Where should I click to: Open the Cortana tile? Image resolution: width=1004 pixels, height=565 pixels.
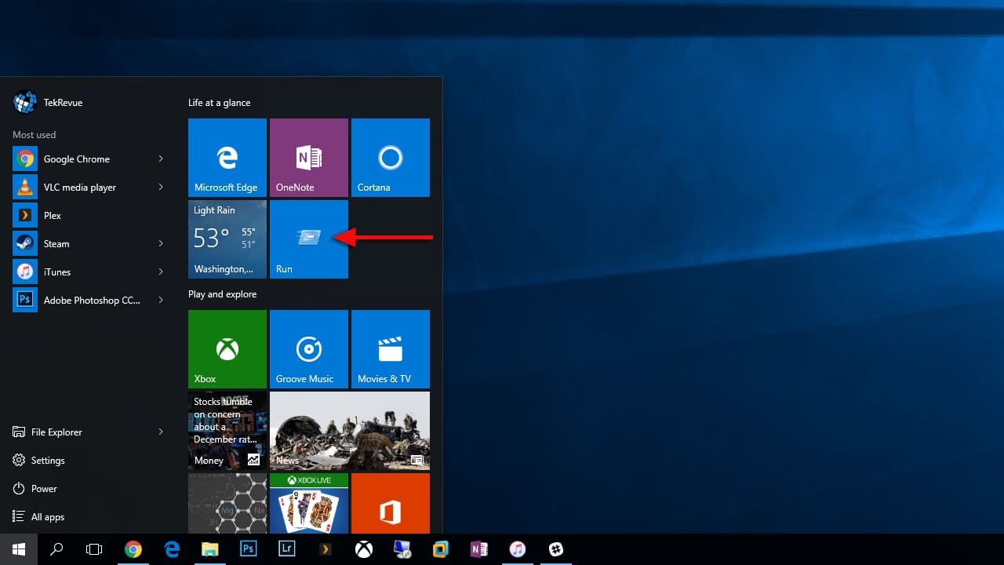[390, 158]
